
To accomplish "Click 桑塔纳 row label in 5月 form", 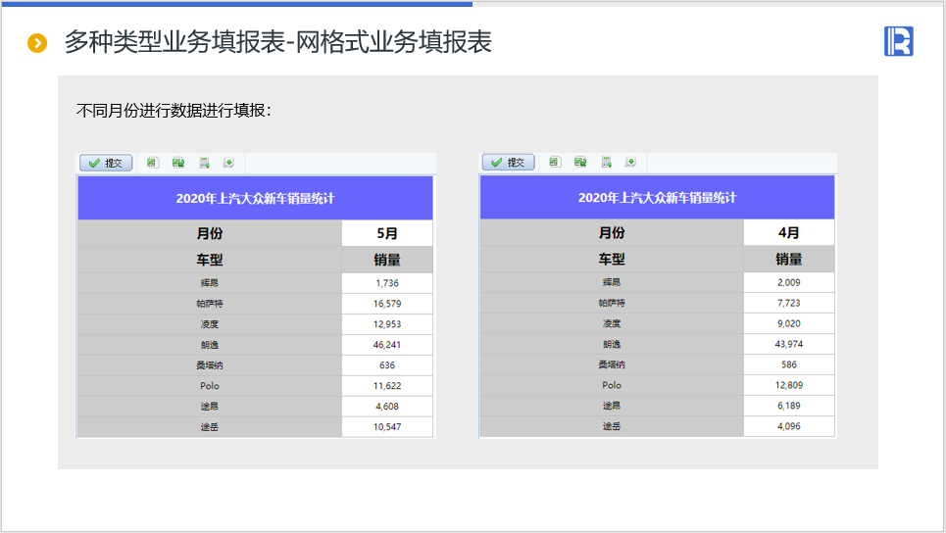I will (210, 365).
